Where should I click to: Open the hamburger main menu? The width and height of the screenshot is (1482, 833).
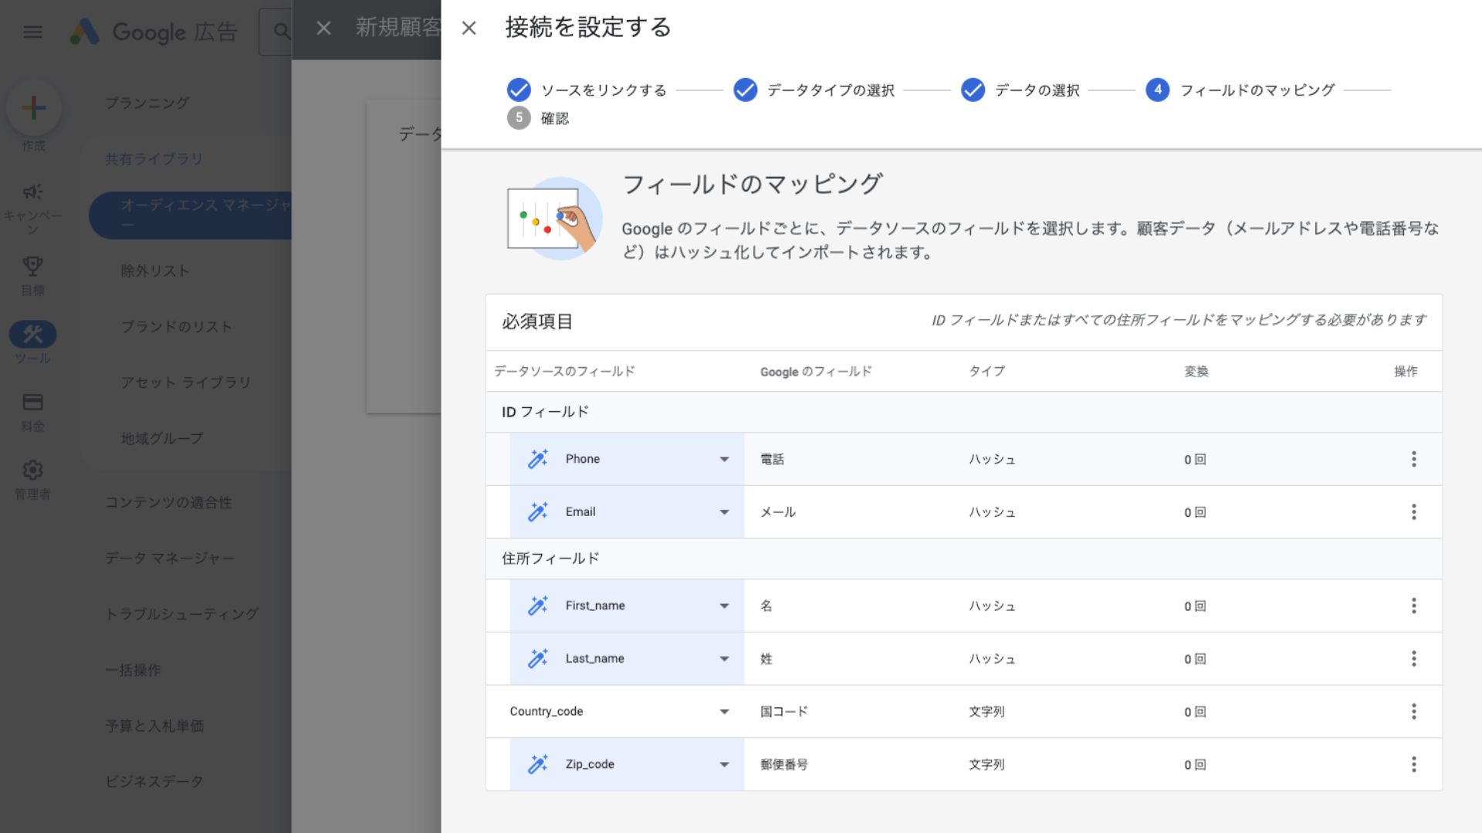(32, 32)
